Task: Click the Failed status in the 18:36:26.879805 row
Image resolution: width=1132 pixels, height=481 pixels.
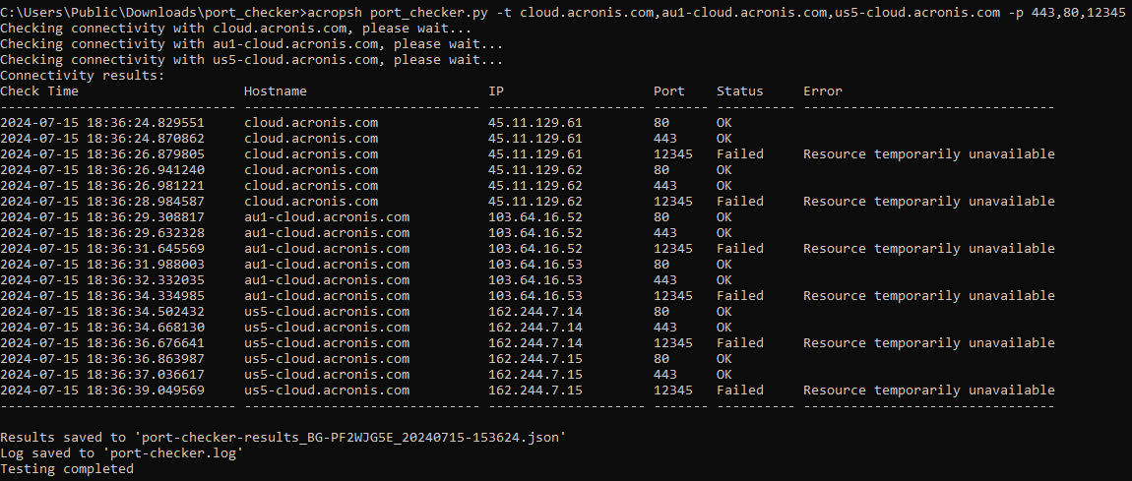Action: [x=740, y=154]
